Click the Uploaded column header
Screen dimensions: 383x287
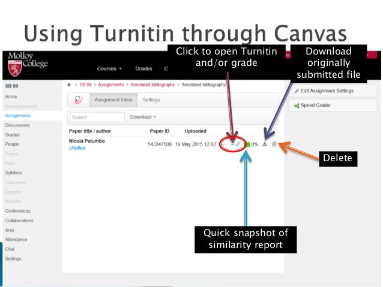point(196,131)
